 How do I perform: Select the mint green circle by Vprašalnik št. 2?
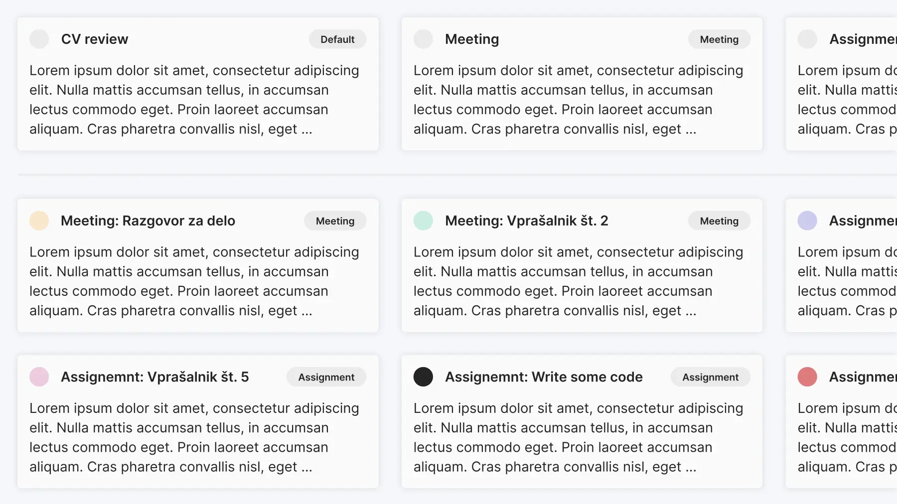tap(423, 221)
